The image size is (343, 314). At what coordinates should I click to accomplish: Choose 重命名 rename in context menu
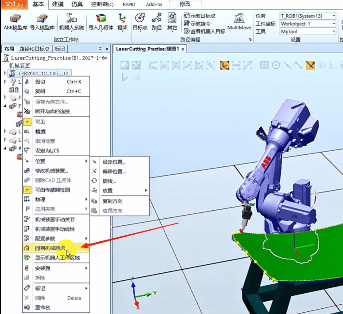(56, 307)
